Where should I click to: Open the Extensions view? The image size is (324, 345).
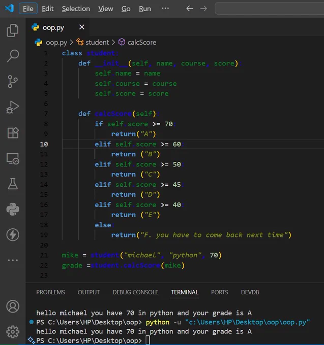click(x=13, y=133)
